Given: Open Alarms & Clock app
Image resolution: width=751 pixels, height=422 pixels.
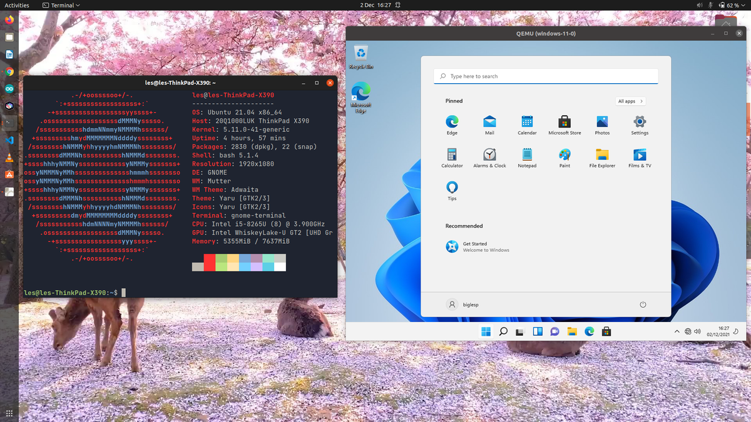Looking at the screenshot, I should (x=489, y=157).
